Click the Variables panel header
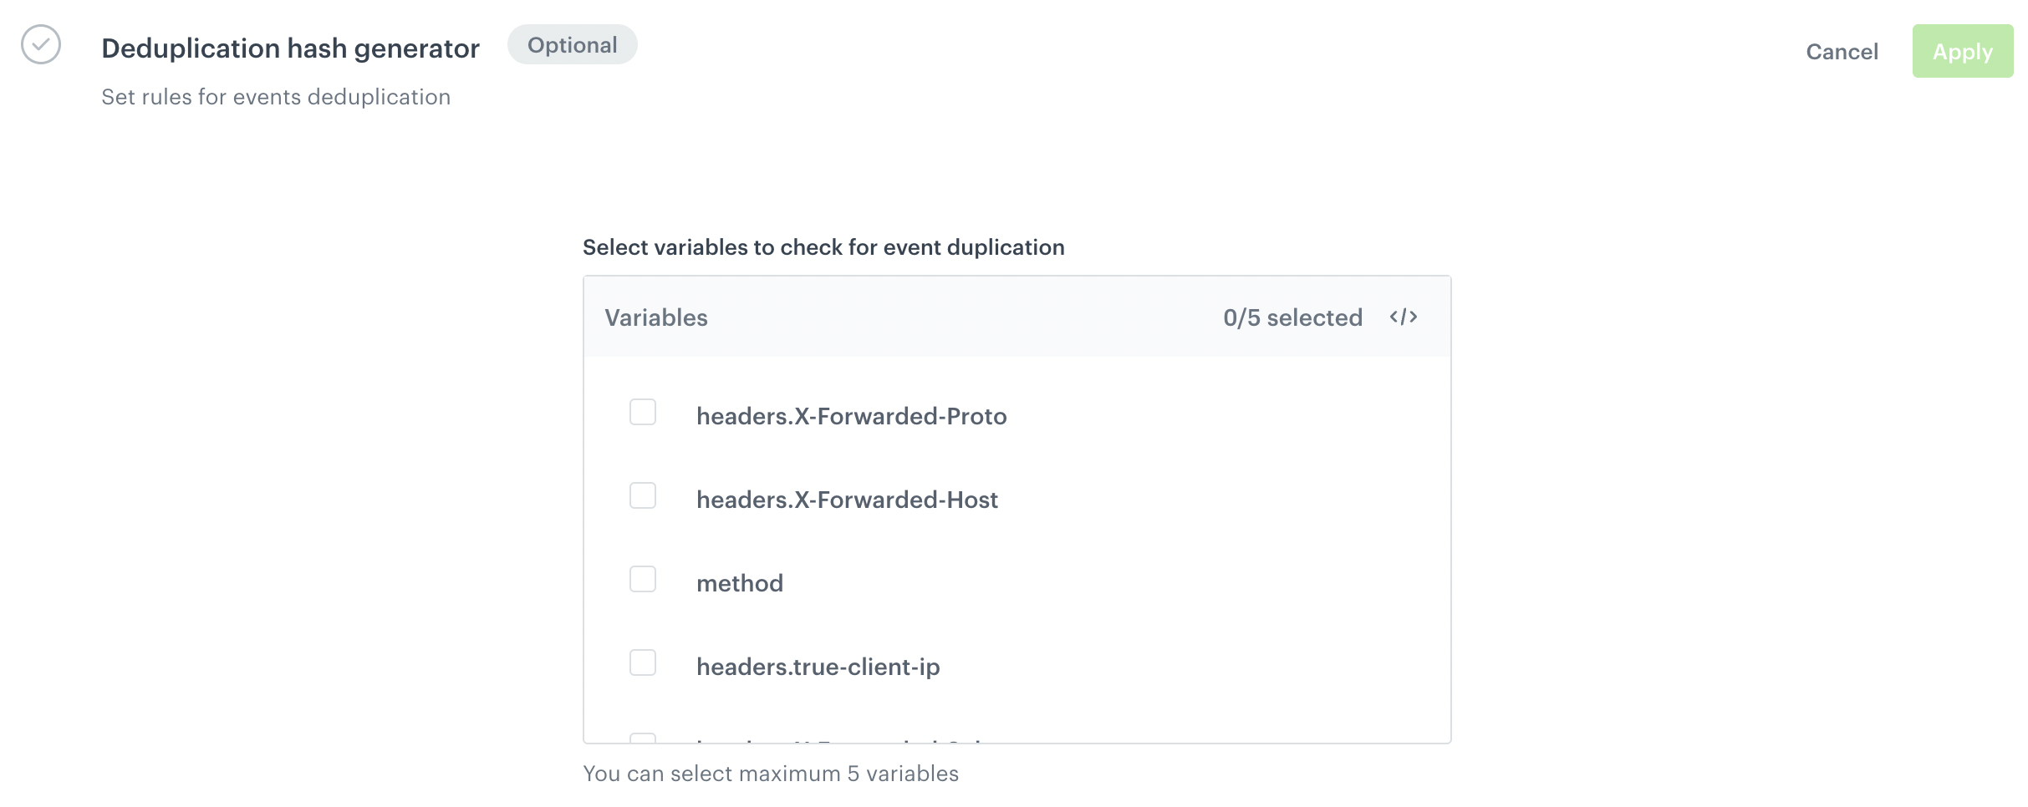Image resolution: width=2028 pixels, height=807 pixels. (656, 317)
